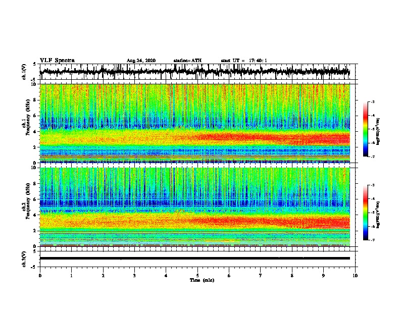Click the "-5" tick label of ch.3(V) axis

(x=34, y=267)
